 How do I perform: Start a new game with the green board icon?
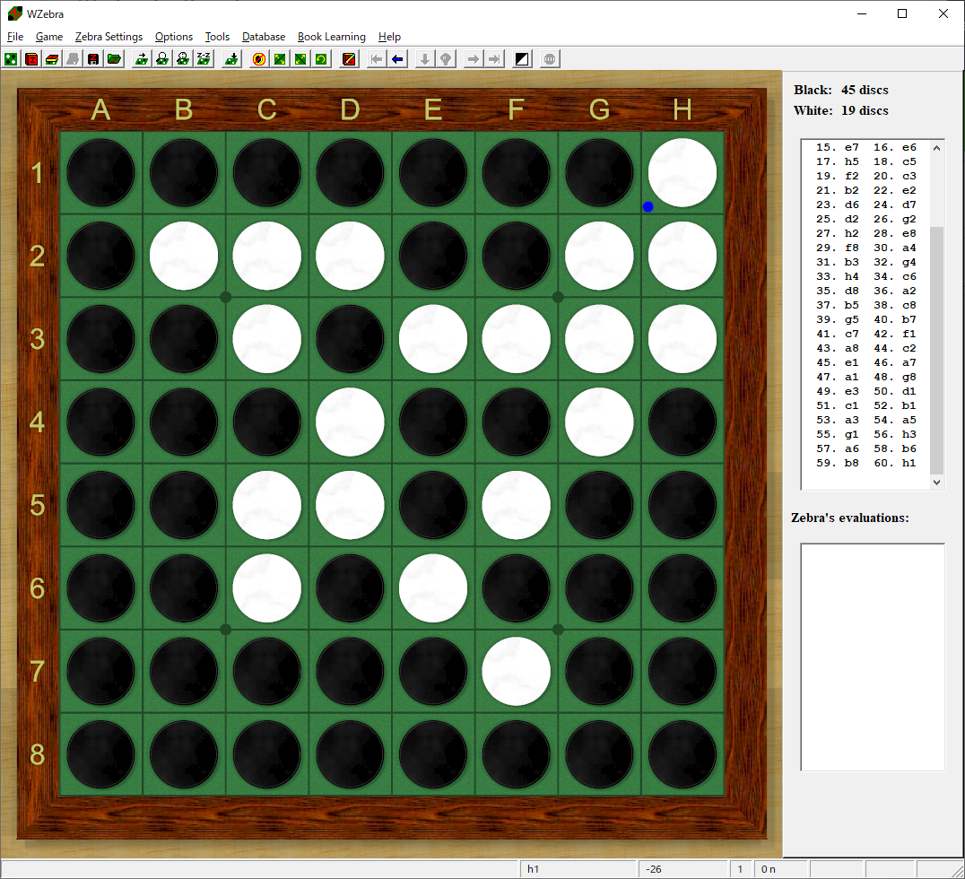[x=11, y=59]
